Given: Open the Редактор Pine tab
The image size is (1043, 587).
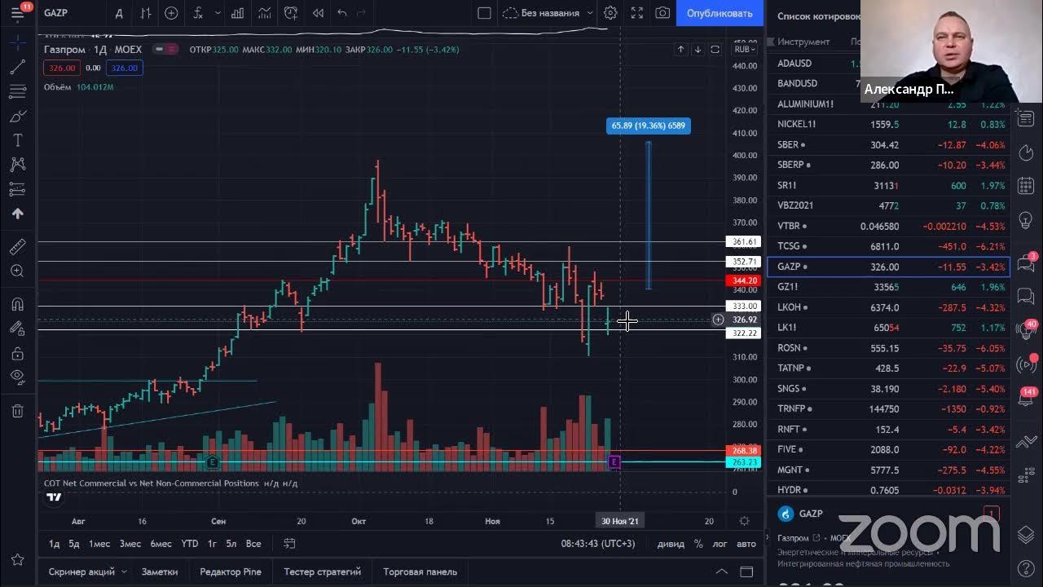Looking at the screenshot, I should (231, 572).
